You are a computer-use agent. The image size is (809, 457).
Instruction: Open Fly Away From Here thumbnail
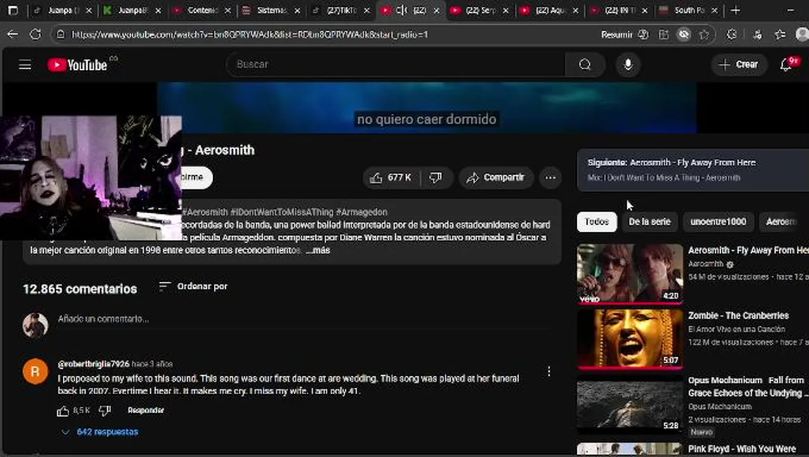click(630, 274)
